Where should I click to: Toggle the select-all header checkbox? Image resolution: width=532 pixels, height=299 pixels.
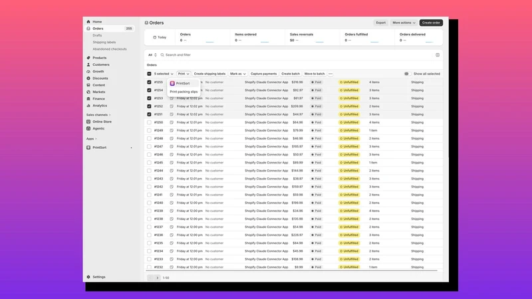click(149, 74)
